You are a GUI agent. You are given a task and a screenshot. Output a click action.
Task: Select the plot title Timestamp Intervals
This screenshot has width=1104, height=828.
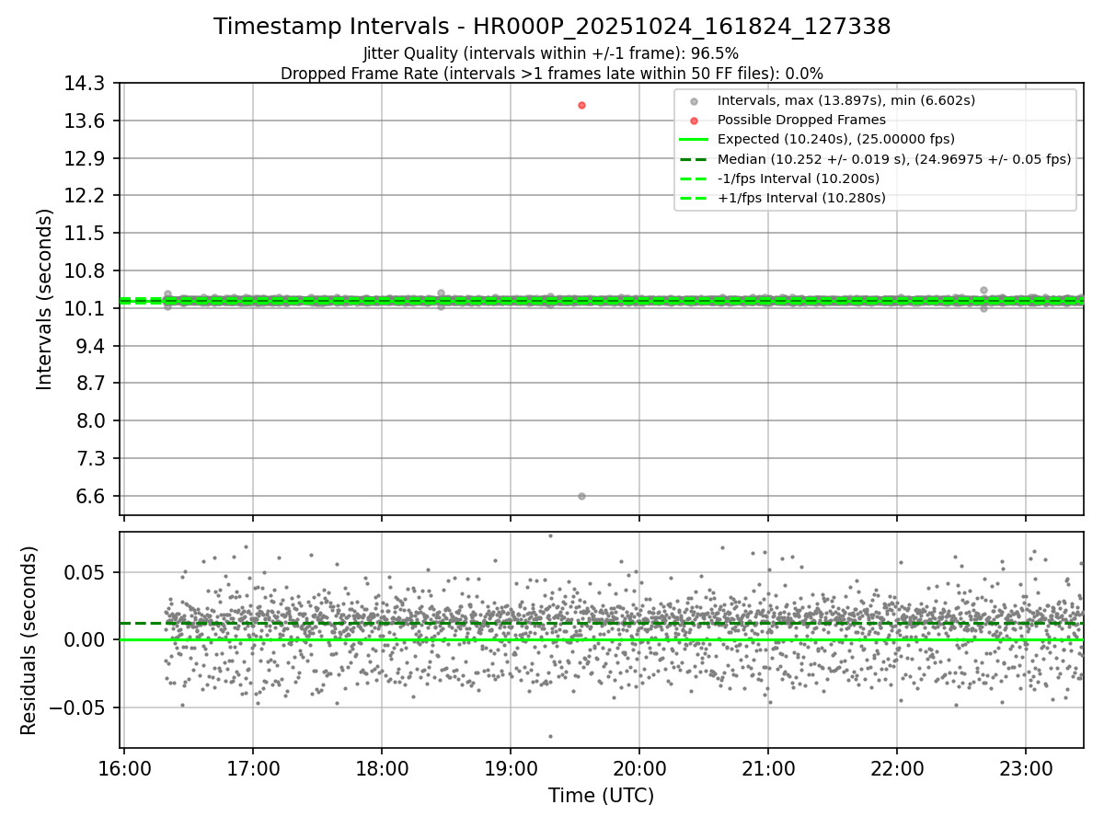coord(552,27)
